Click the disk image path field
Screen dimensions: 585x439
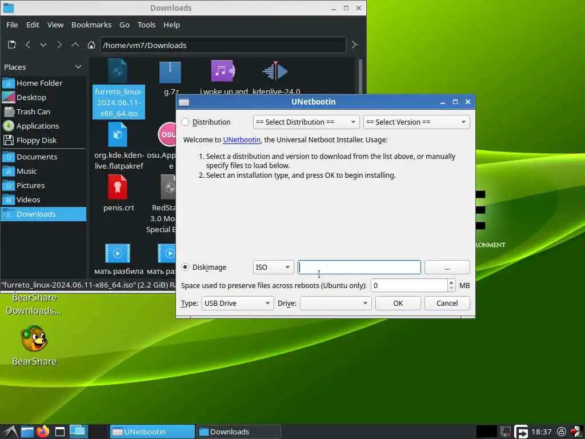(359, 268)
